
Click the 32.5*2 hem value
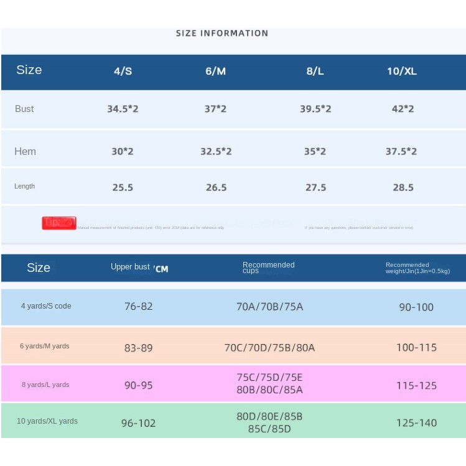(216, 151)
